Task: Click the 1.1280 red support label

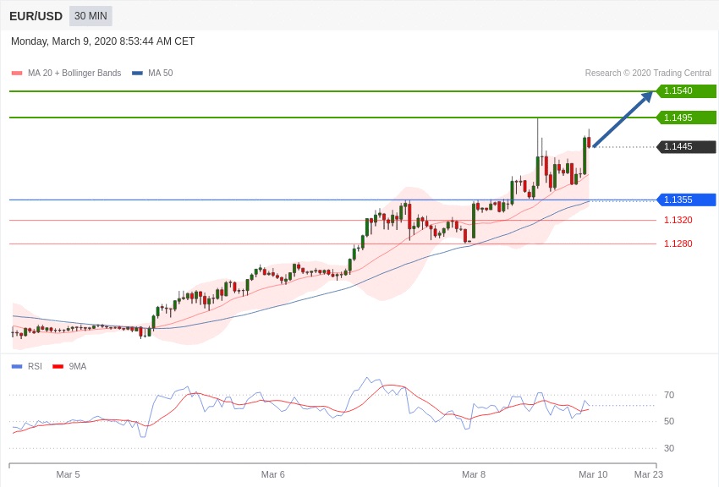Action: click(678, 243)
